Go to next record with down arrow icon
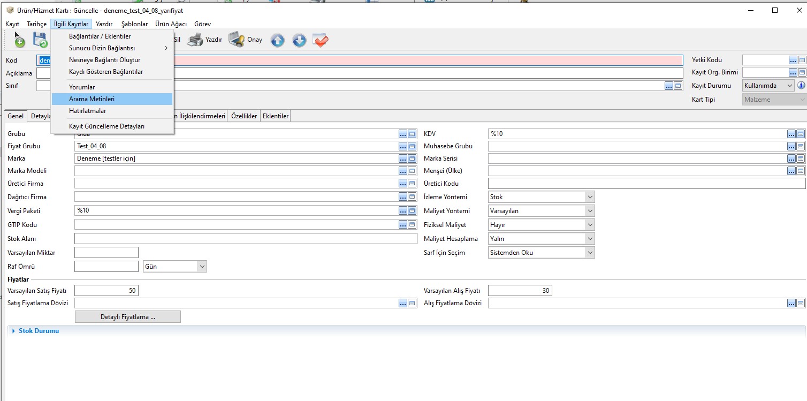Viewport: 807px width, 401px height. 299,40
